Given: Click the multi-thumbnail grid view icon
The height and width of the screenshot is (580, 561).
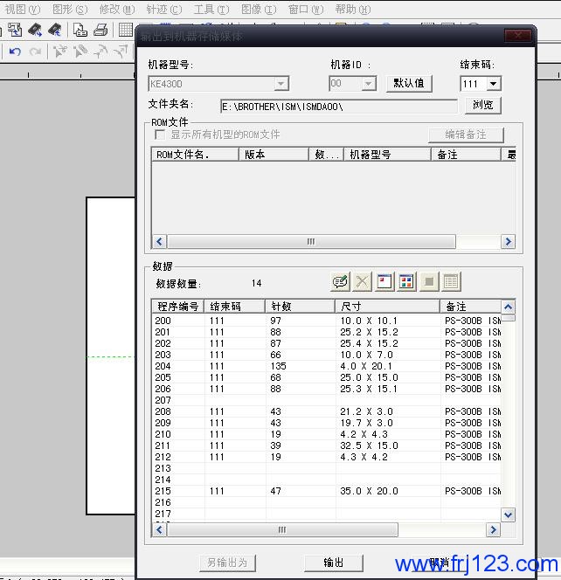Looking at the screenshot, I should (407, 281).
